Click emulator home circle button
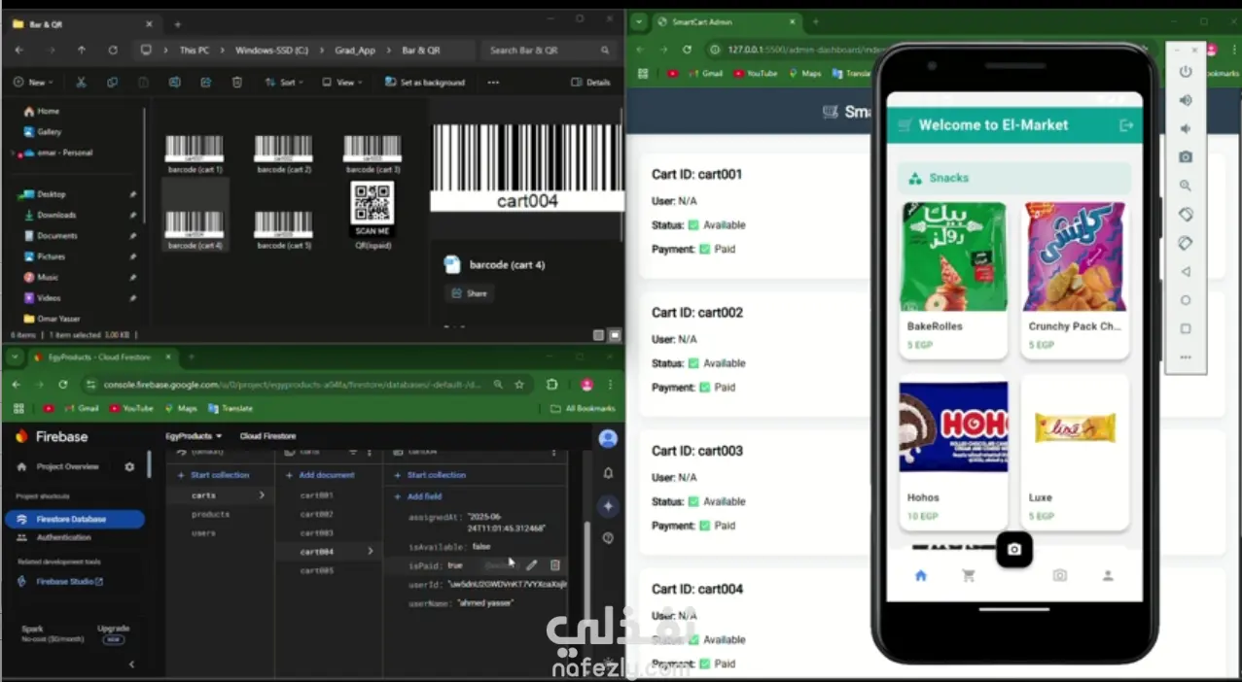Screen dimensions: 1242x682 pyautogui.click(x=1186, y=300)
